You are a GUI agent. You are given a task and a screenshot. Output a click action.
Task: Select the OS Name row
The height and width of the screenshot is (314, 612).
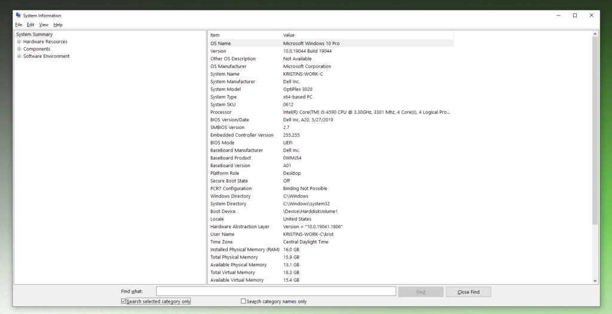pyautogui.click(x=331, y=44)
